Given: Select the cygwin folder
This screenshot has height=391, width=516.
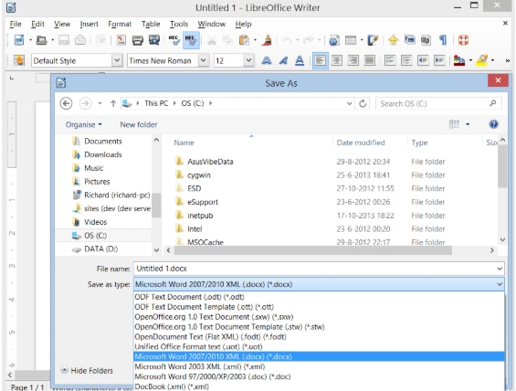Looking at the screenshot, I should click(x=199, y=175).
